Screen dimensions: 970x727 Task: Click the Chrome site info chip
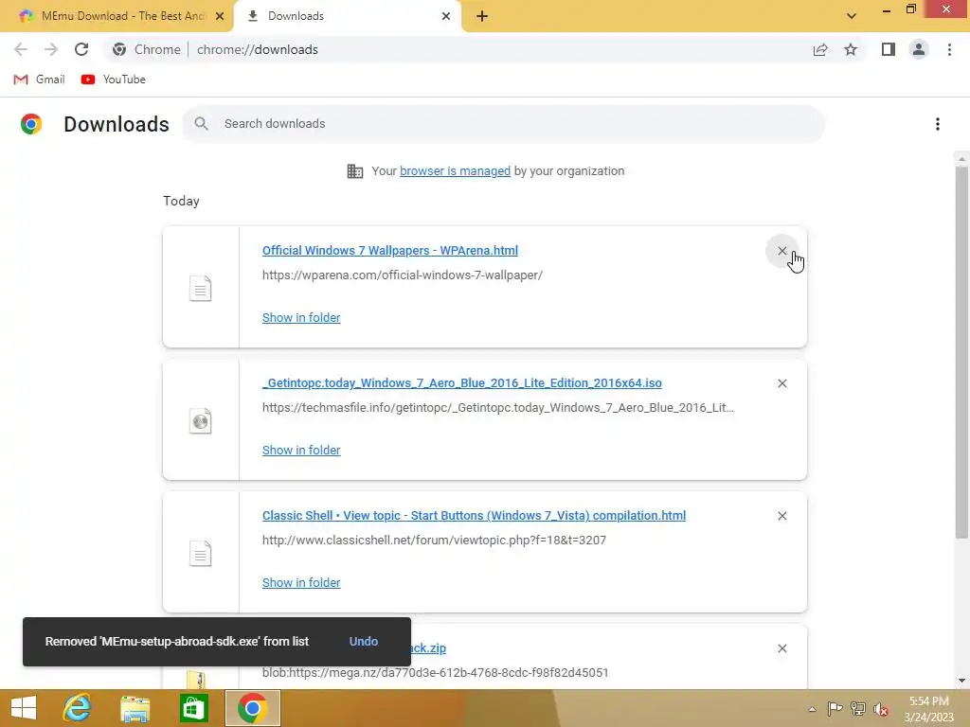[x=147, y=49]
